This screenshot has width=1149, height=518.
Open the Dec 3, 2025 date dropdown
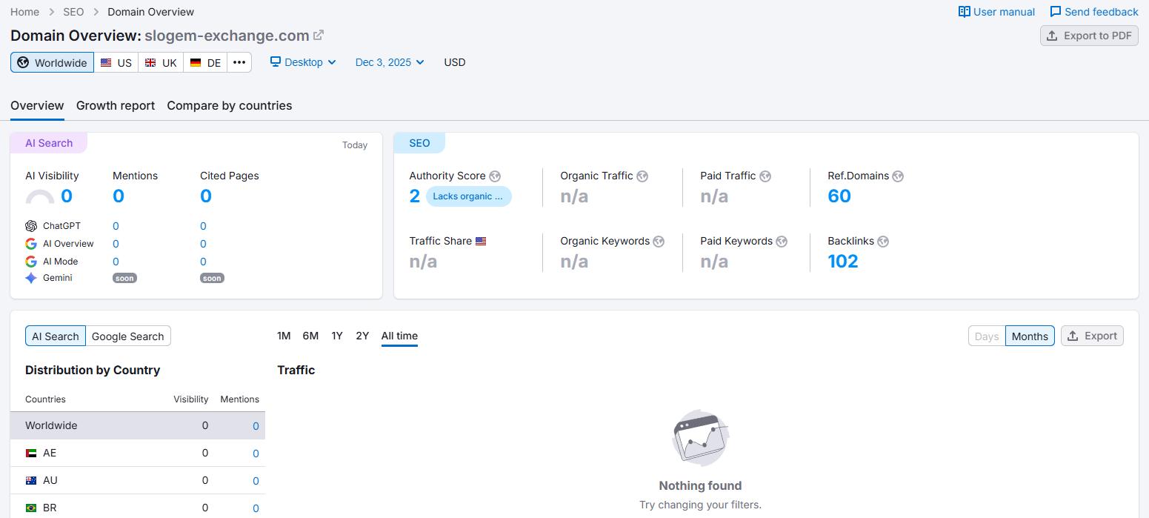pos(390,62)
